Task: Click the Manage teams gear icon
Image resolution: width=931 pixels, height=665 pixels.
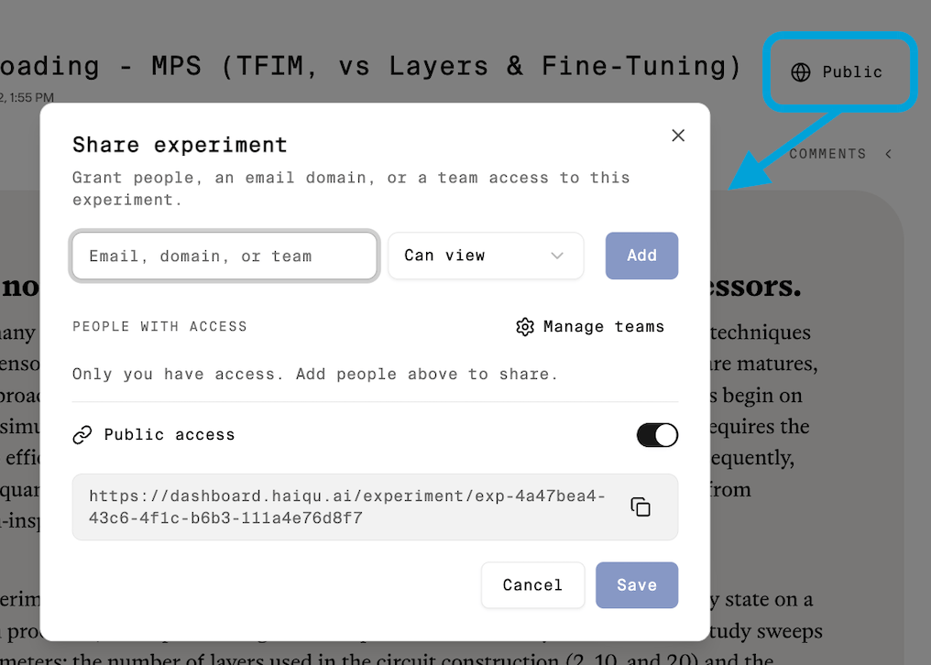Action: coord(525,327)
